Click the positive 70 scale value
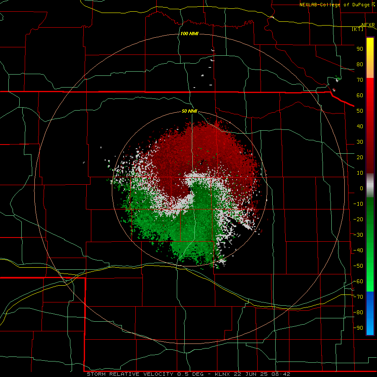Viewport: 377px width, 377px height. click(x=360, y=80)
